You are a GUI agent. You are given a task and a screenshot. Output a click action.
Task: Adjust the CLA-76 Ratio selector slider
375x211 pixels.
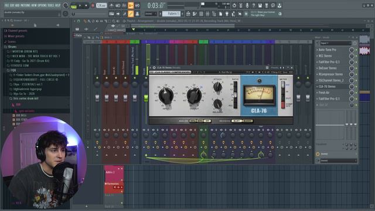(236, 95)
